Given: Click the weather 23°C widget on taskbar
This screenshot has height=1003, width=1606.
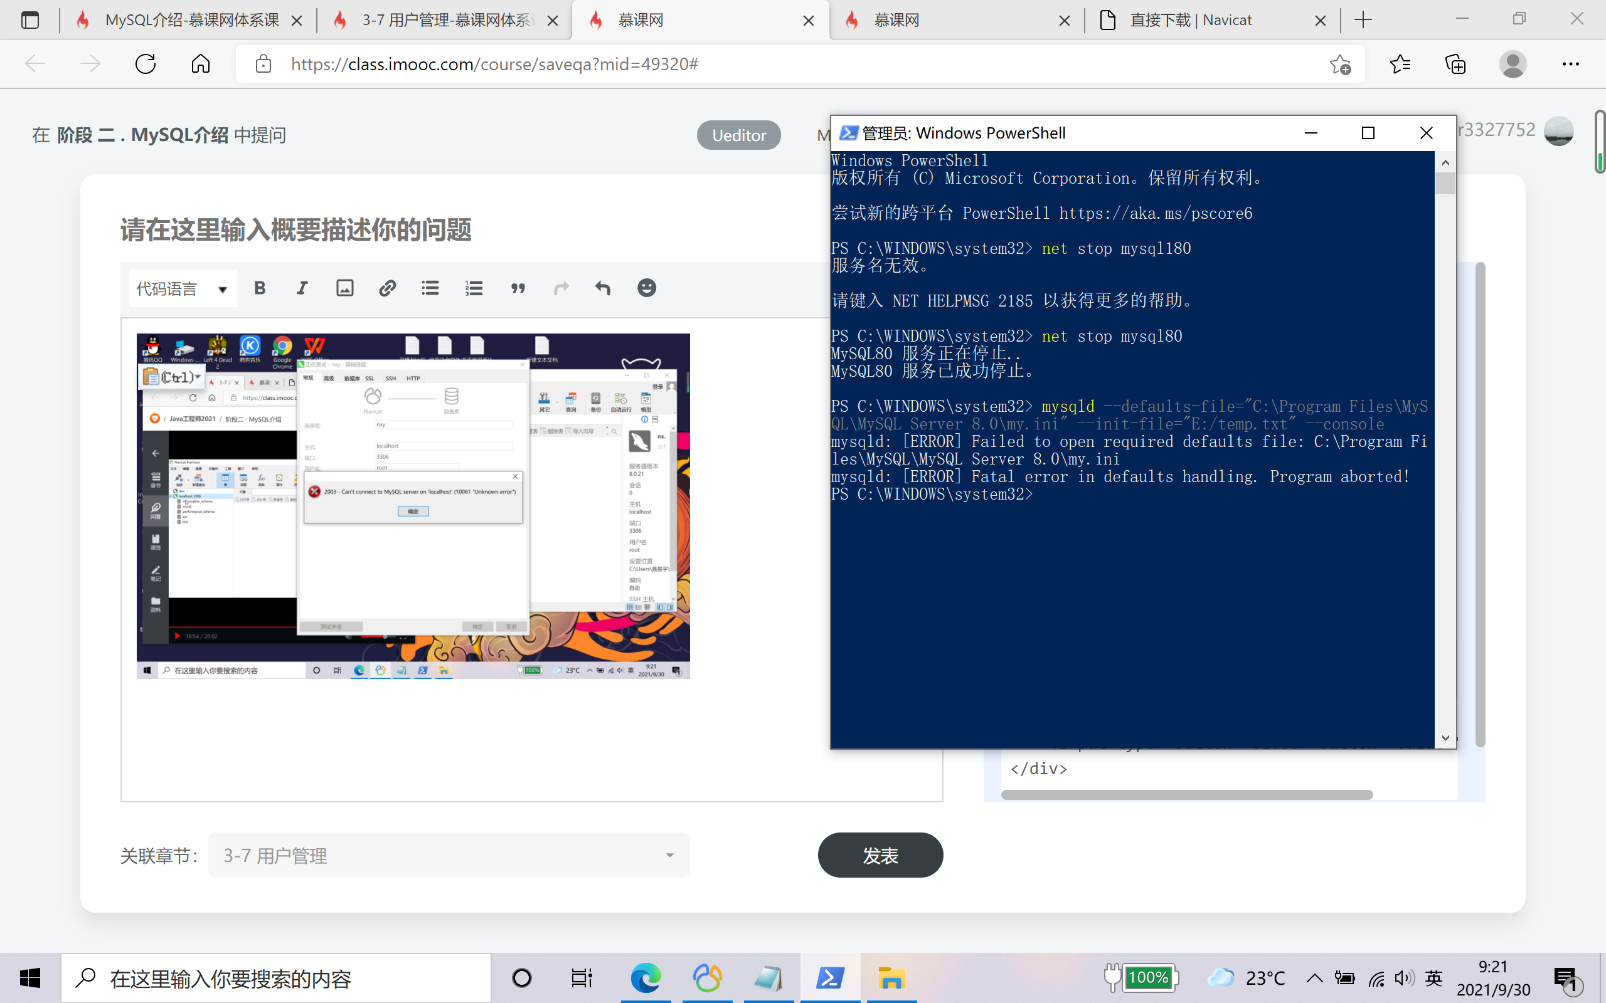Looking at the screenshot, I should 1245,978.
